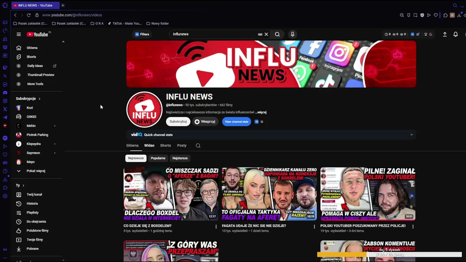Switch to the channel 'Posty' tab
This screenshot has height=262, width=466.
(182, 146)
